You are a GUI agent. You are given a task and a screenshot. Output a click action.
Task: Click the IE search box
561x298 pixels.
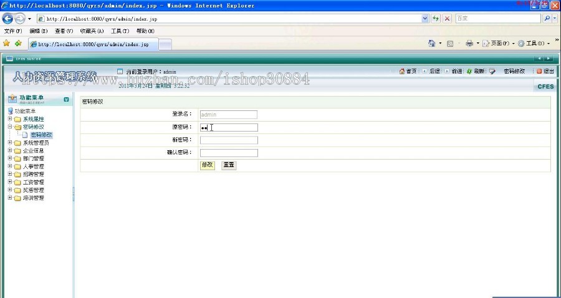coord(497,19)
